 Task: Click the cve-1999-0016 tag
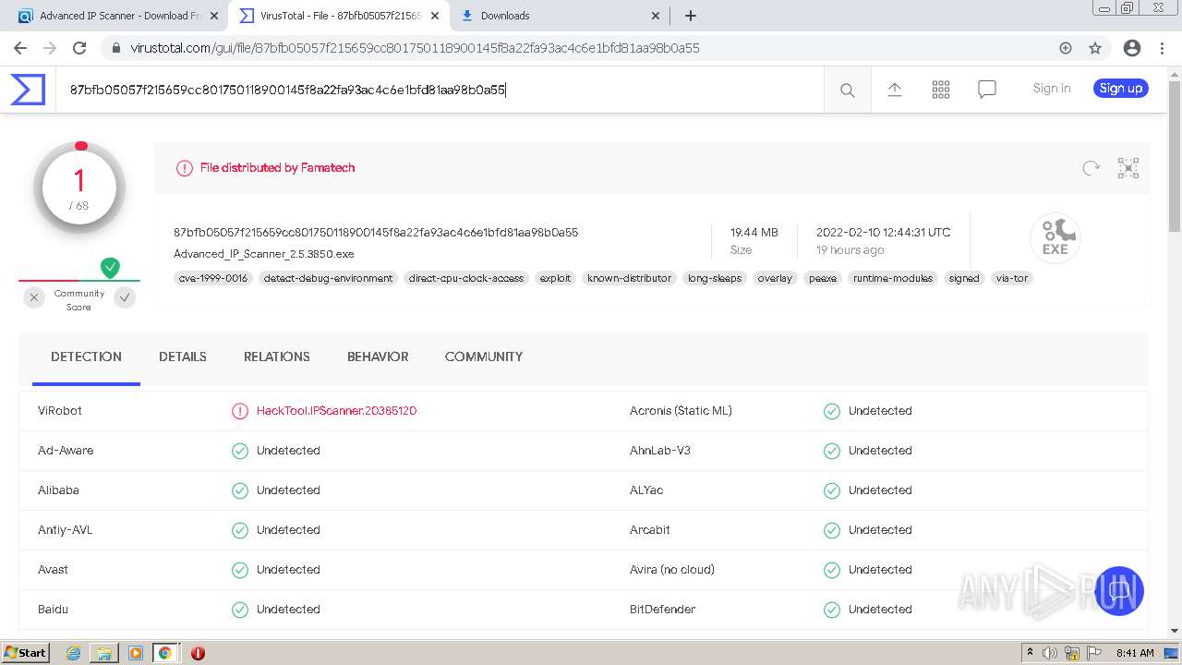point(213,278)
